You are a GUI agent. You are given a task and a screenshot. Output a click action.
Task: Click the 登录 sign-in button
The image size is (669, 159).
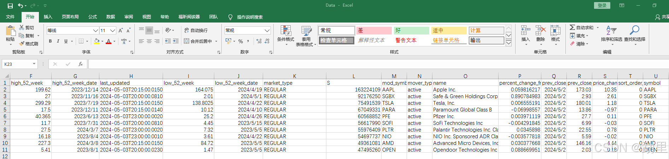click(602, 5)
